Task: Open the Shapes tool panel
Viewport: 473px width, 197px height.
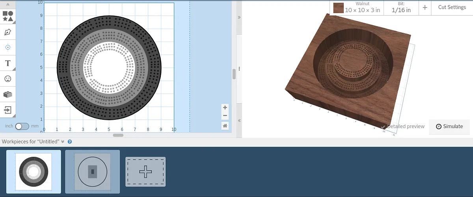Action: (x=7, y=16)
